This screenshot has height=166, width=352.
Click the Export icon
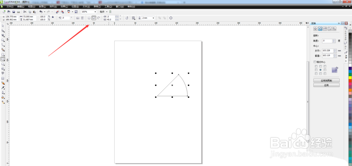[x=62, y=12]
